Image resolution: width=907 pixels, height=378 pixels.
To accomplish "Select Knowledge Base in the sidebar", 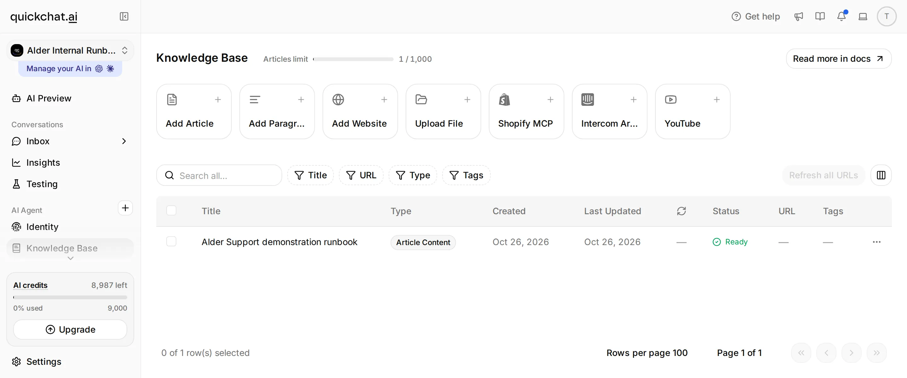I will [70, 248].
